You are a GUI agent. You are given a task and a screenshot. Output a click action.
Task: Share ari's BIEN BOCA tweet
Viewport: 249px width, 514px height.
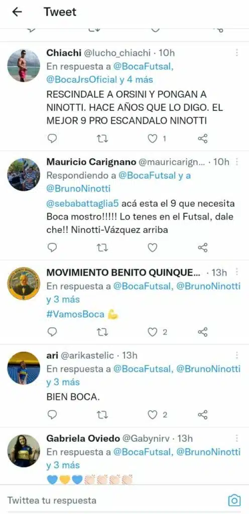pyautogui.click(x=203, y=415)
